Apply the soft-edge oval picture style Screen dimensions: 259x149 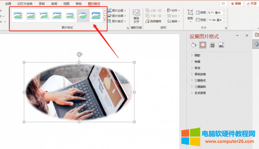83,16
